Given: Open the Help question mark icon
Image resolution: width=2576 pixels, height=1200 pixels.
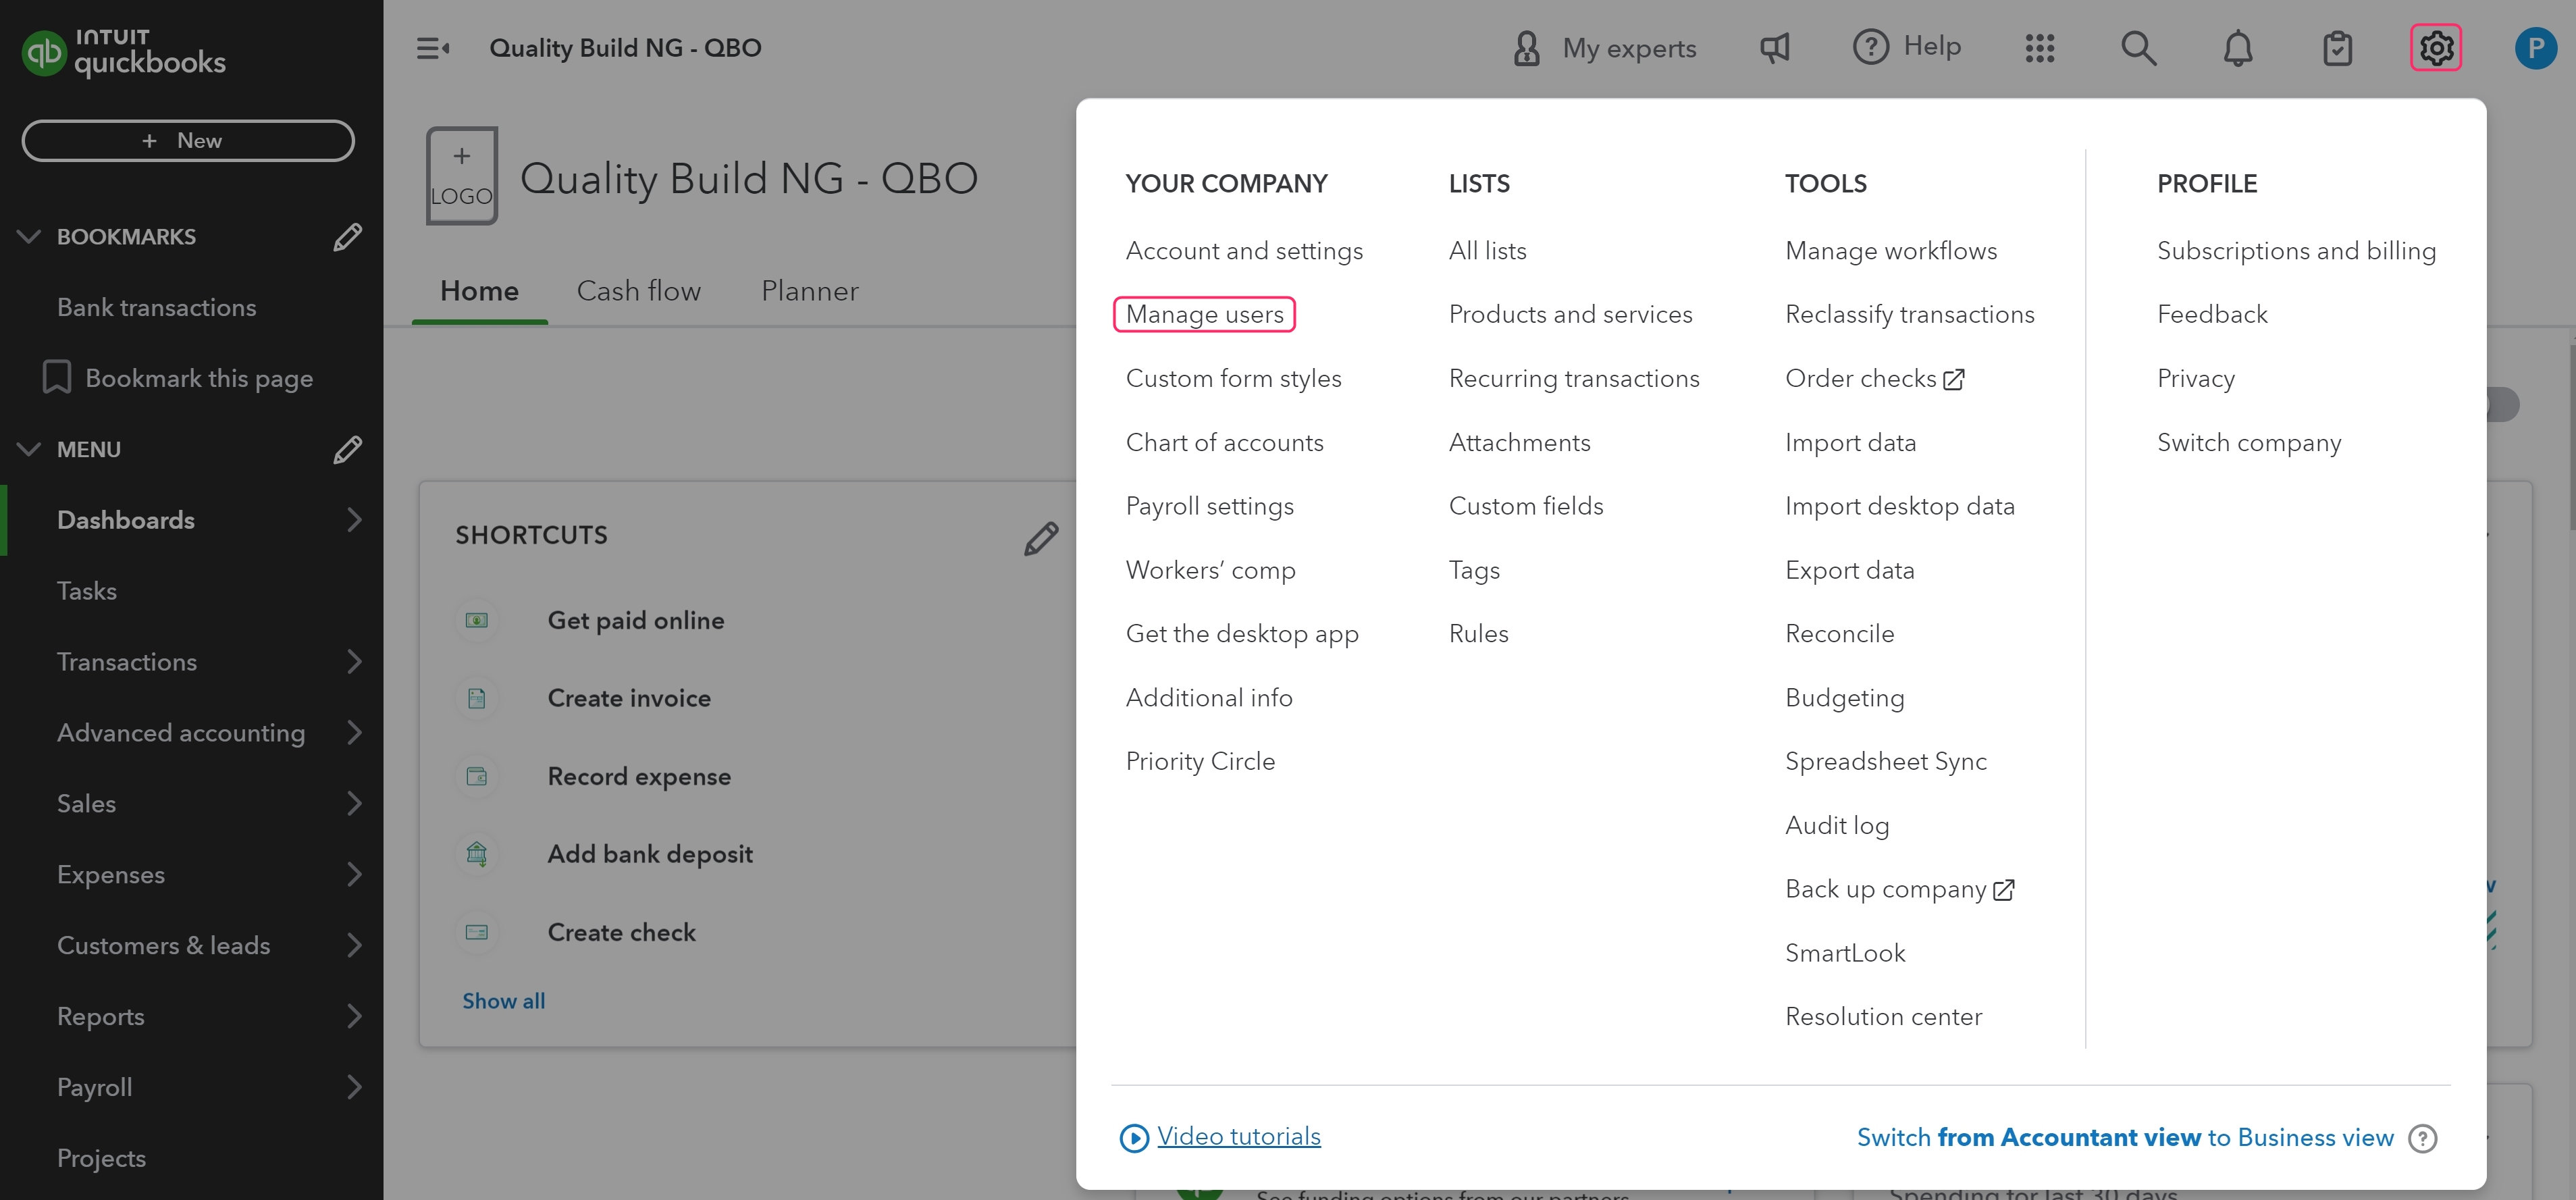Looking at the screenshot, I should click(x=1870, y=47).
